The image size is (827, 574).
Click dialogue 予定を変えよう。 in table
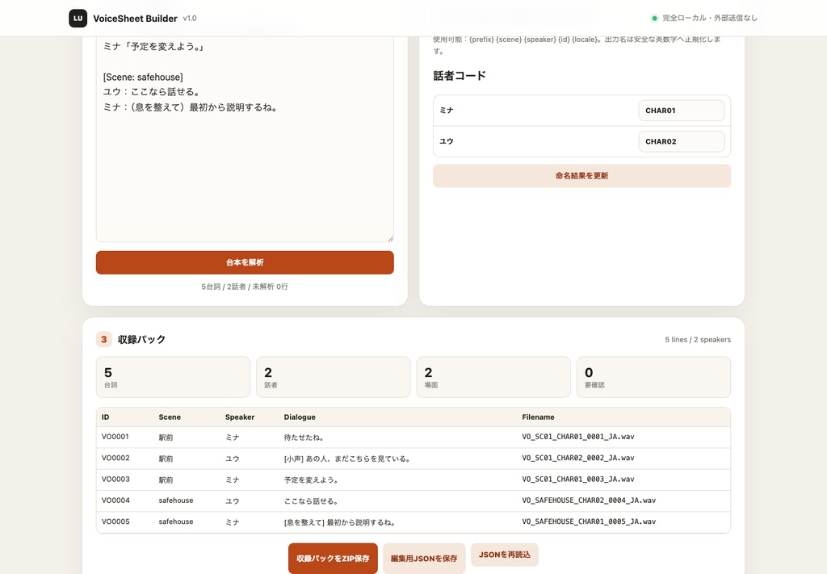point(311,480)
